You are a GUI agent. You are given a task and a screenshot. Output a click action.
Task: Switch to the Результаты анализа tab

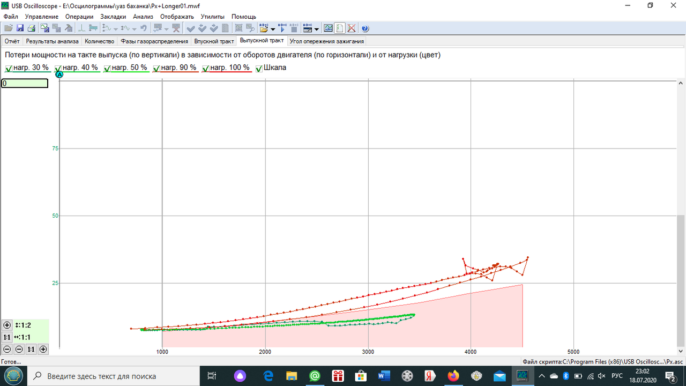(x=53, y=41)
